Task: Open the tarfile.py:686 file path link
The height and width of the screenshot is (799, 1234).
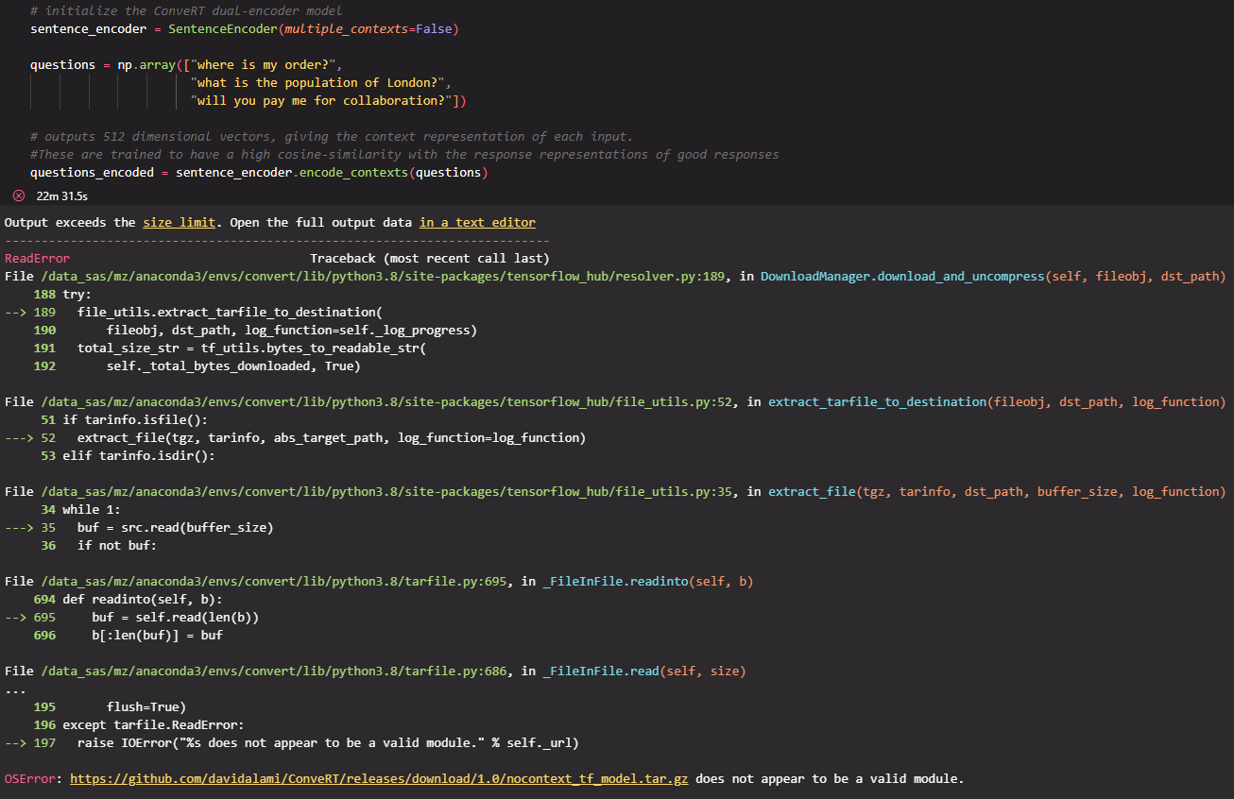Action: (x=274, y=671)
